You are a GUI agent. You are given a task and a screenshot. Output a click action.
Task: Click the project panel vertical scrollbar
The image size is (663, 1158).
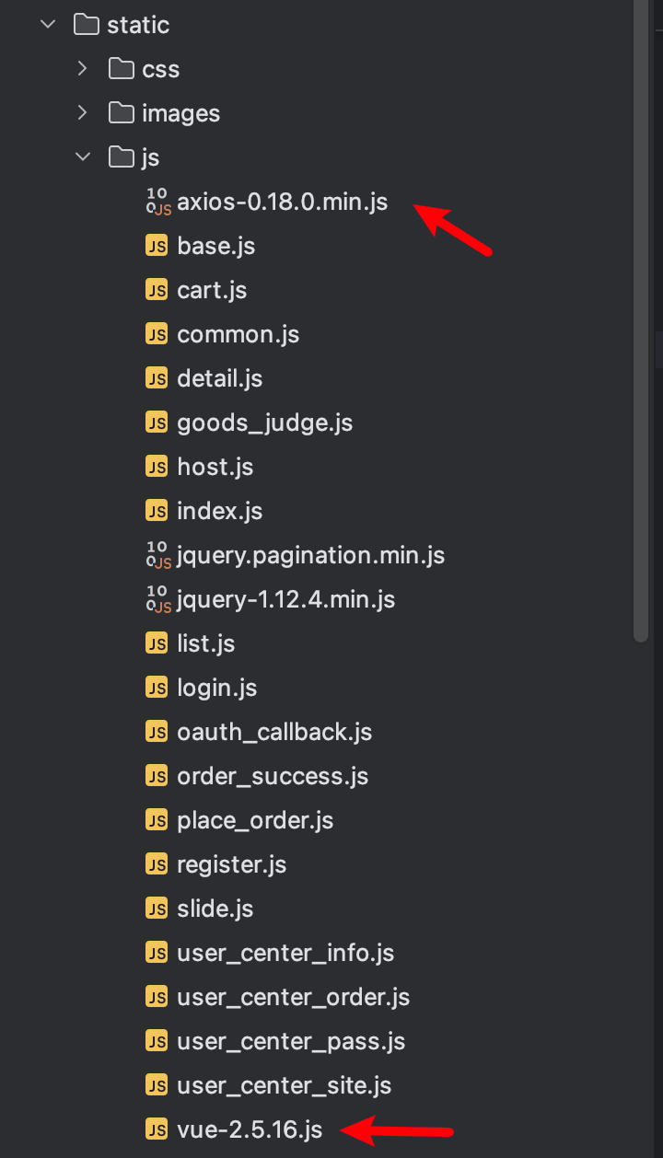coord(641,322)
